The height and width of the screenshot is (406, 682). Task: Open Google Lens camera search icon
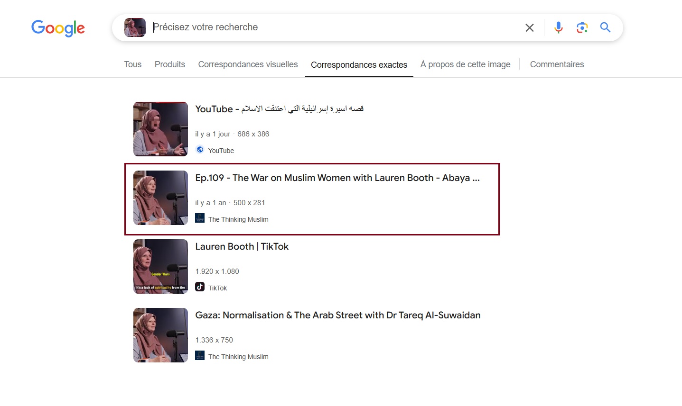click(x=582, y=27)
